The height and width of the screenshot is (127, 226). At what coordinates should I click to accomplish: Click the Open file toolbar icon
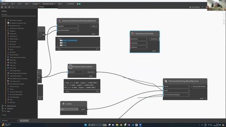(x=6, y=7)
